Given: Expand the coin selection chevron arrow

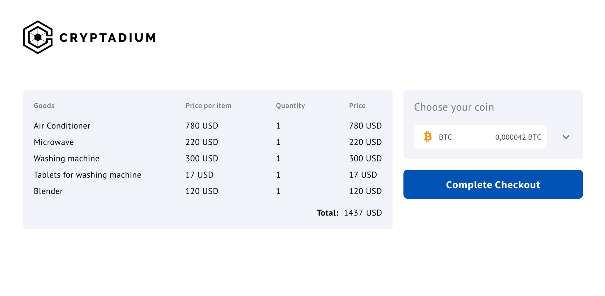Looking at the screenshot, I should point(566,137).
